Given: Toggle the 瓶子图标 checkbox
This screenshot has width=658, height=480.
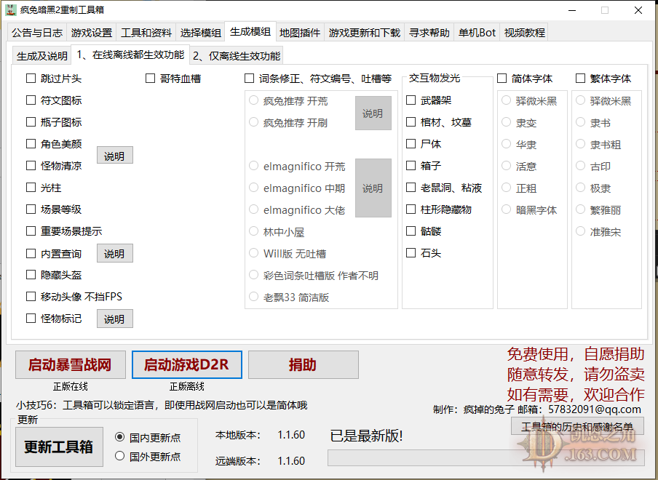Looking at the screenshot, I should pos(31,122).
